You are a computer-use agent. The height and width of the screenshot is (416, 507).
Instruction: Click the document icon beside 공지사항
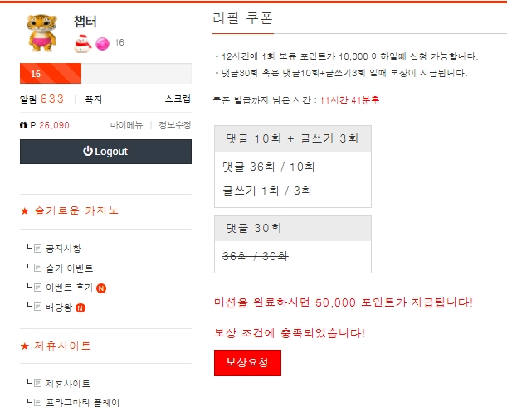click(37, 248)
